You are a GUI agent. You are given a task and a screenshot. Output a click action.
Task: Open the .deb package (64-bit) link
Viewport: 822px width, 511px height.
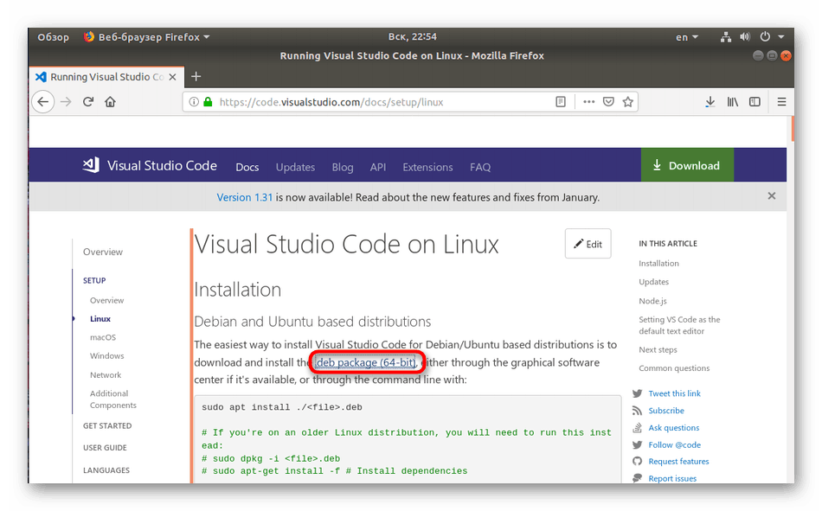pyautogui.click(x=365, y=362)
